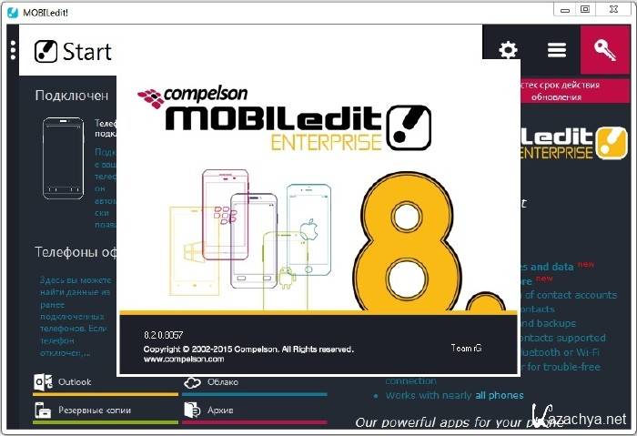Open the Архив archive icon
This screenshot has width=637, height=436.
192,411
